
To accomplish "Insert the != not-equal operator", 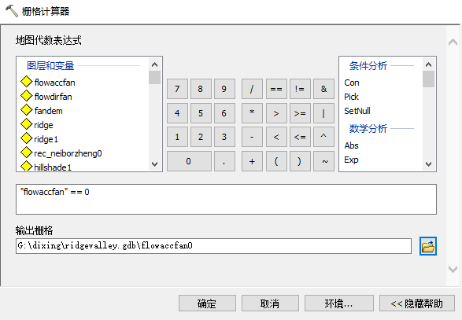I will [x=300, y=89].
